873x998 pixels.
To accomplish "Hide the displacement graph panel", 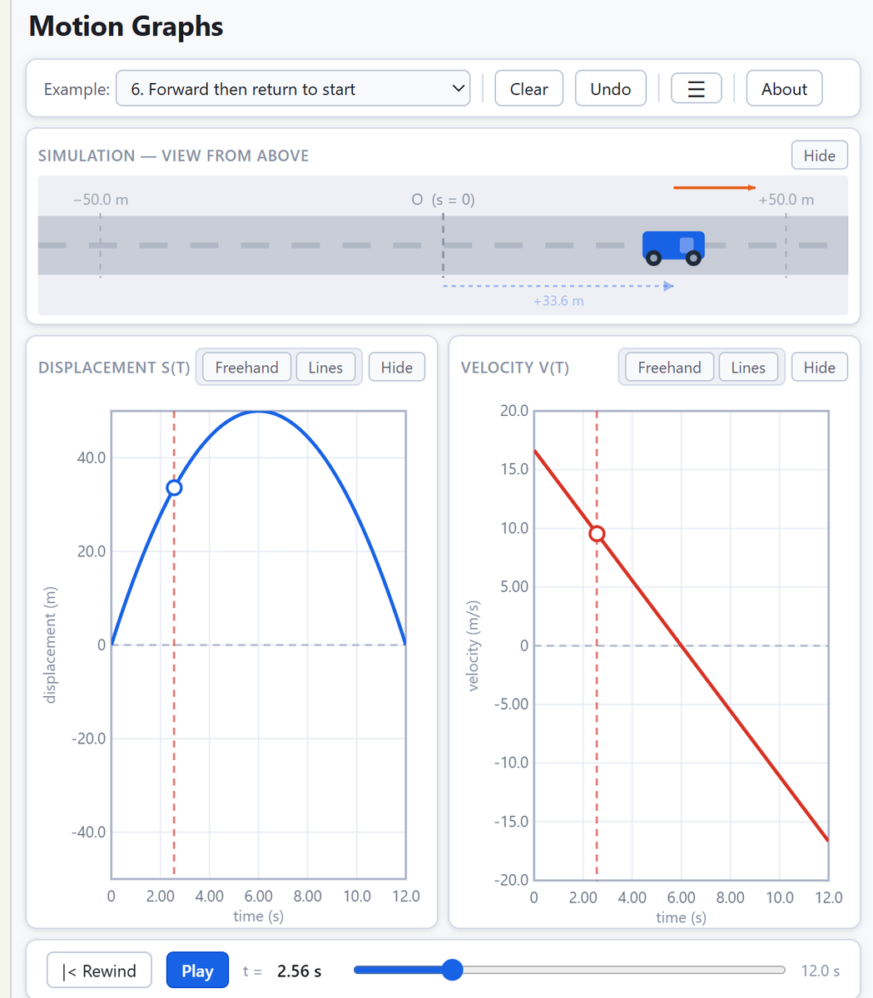I will click(396, 368).
